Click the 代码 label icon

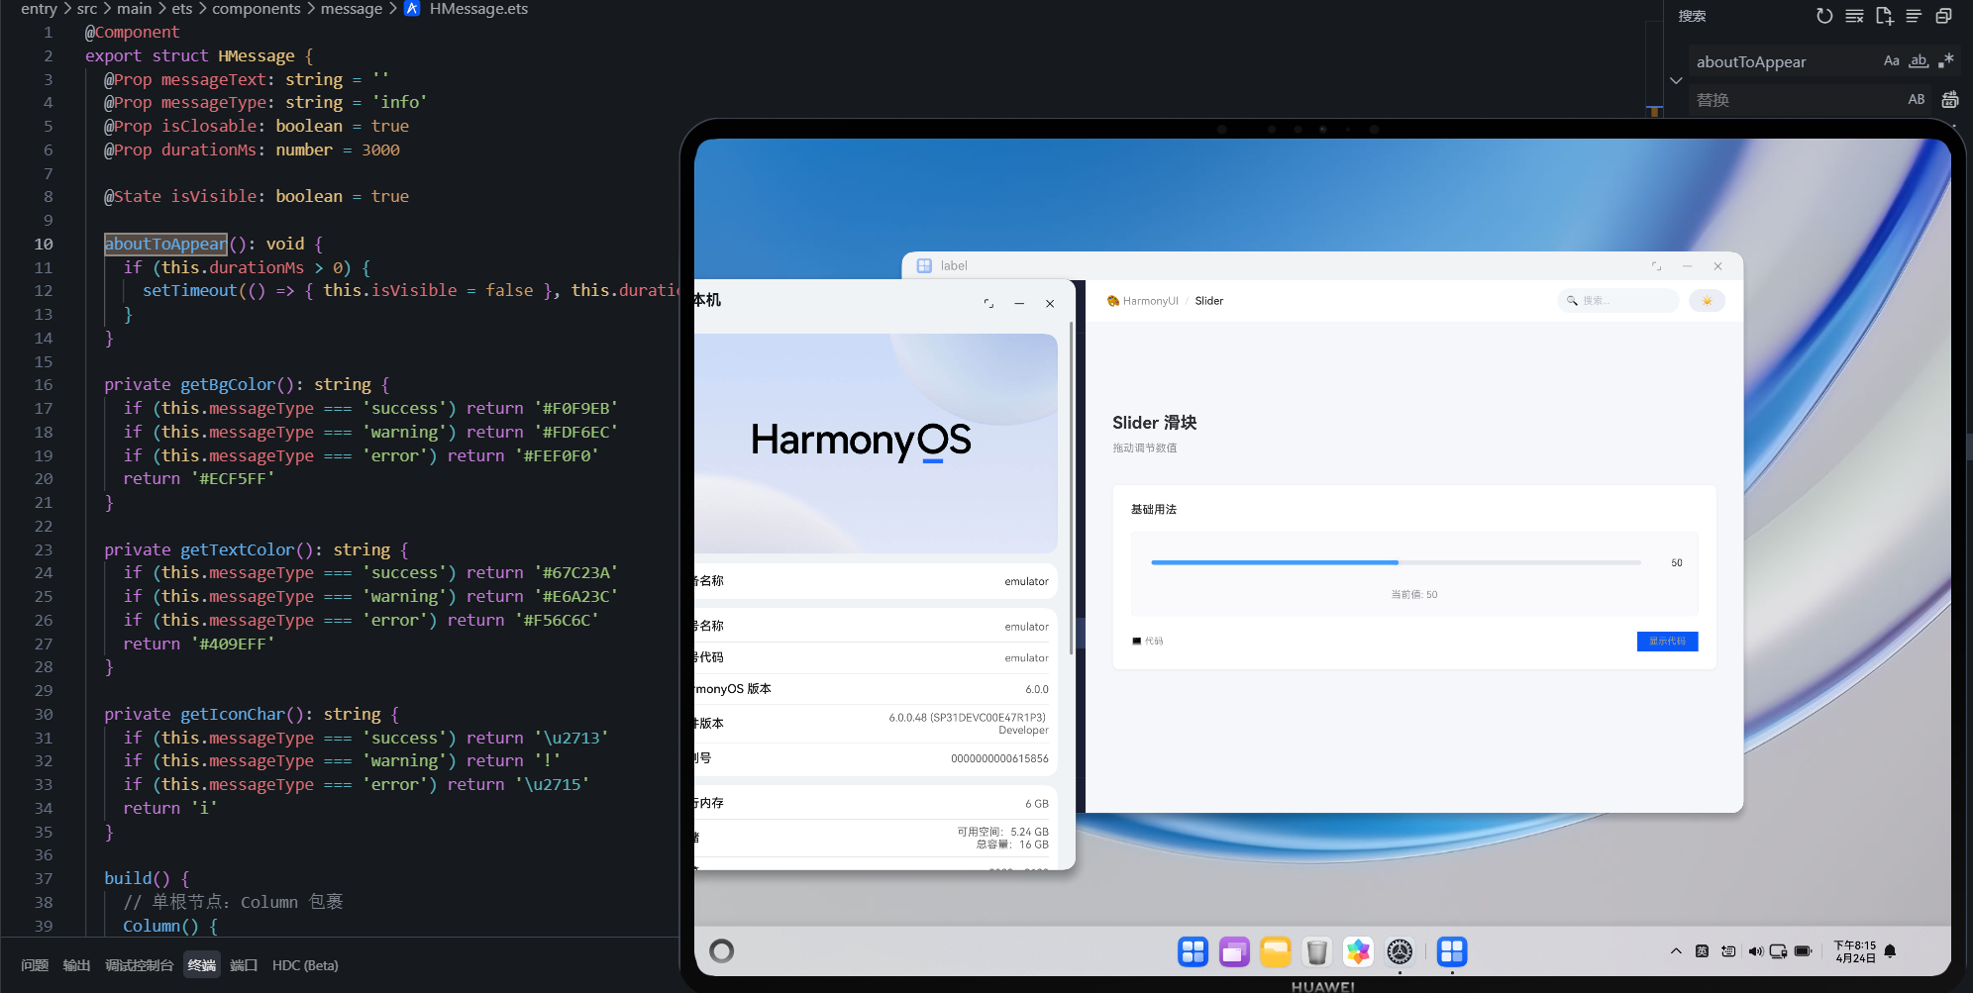pos(1137,642)
